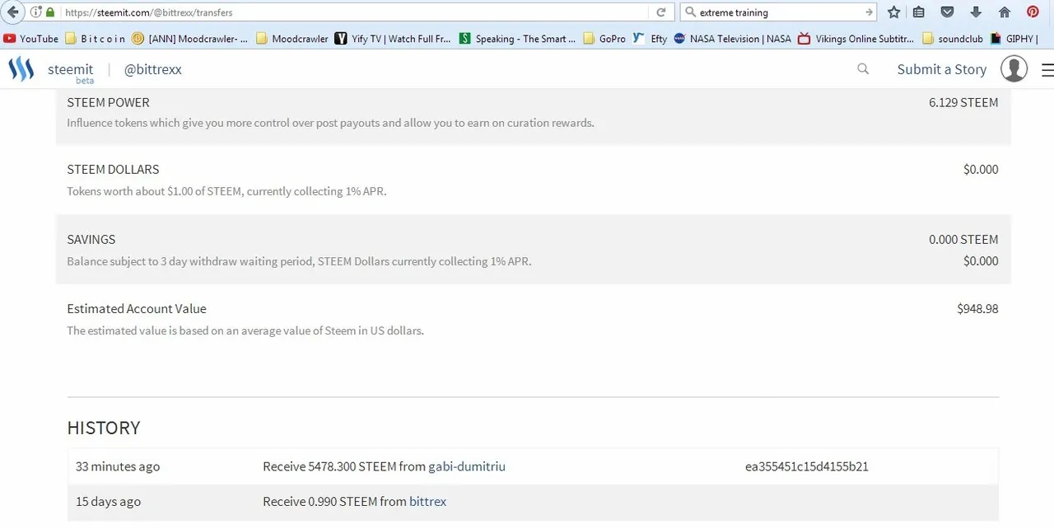Open the [ANN] Moodcrawler bookmark
Screen dimensions: 1054x529
pyautogui.click(x=189, y=39)
